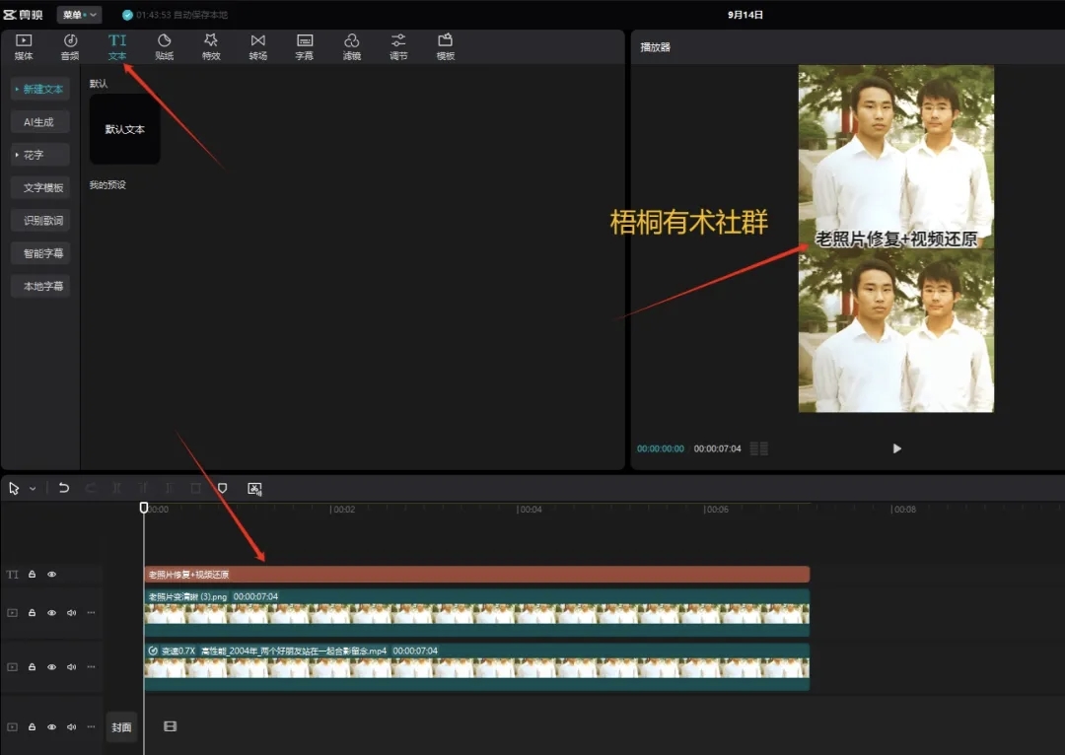Open the 调节 adjustment panel
The height and width of the screenshot is (755, 1065).
tap(398, 46)
